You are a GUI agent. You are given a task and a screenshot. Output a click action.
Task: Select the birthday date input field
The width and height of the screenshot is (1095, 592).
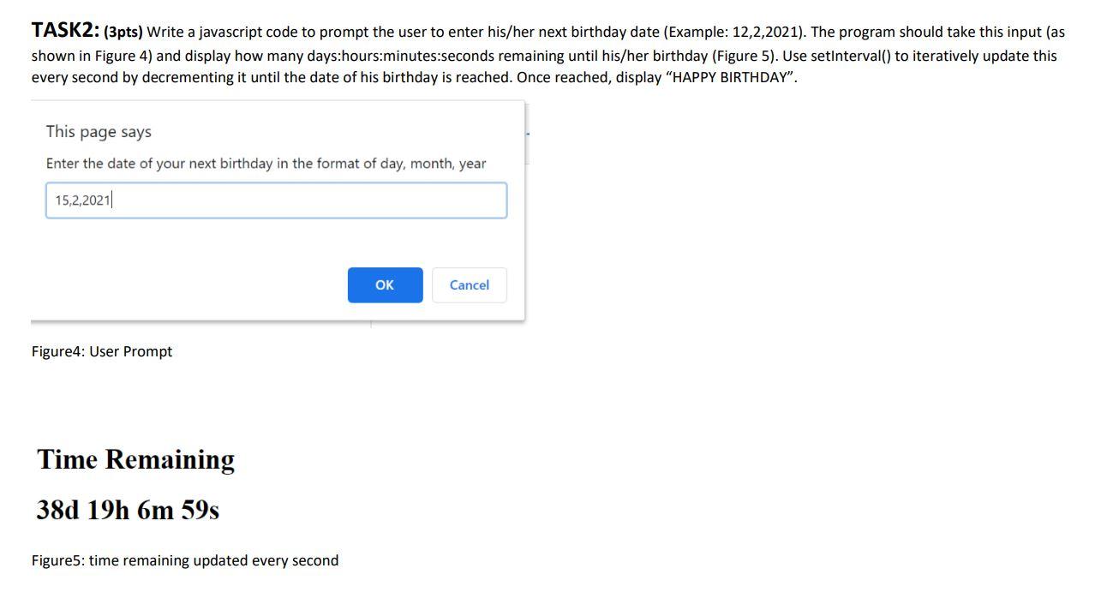coord(276,200)
